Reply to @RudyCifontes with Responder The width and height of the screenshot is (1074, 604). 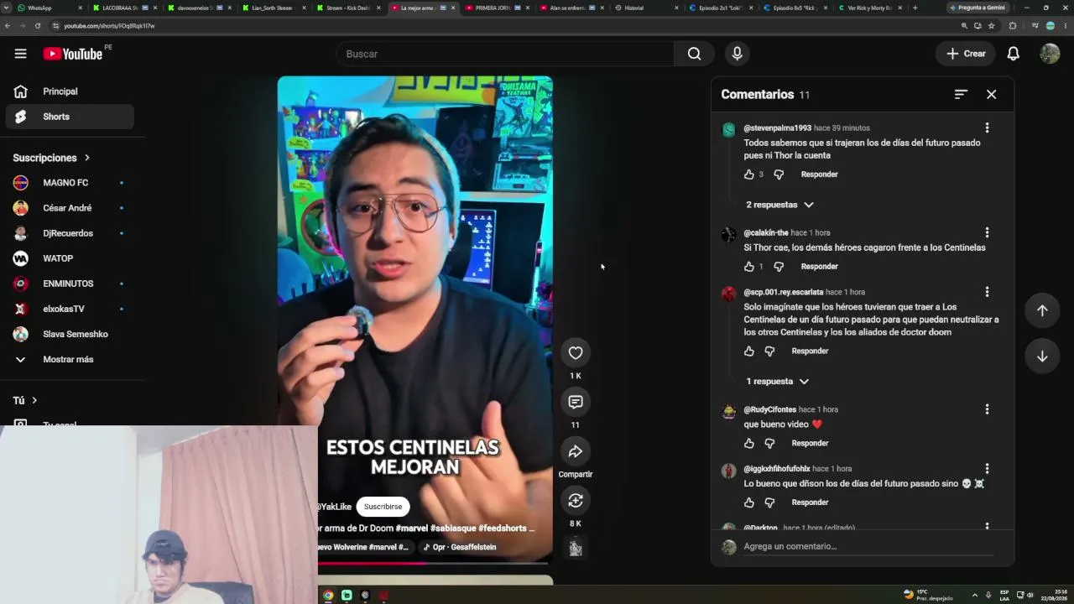point(810,444)
